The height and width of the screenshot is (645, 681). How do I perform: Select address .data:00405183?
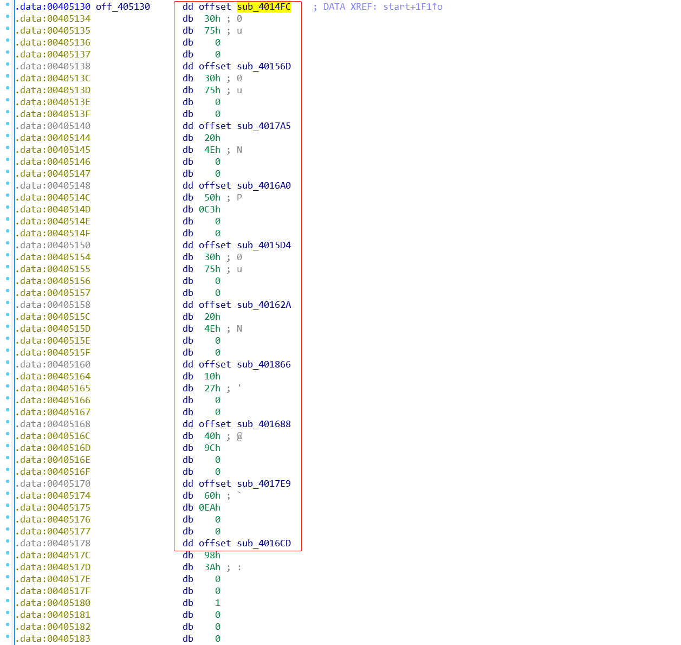53,638
